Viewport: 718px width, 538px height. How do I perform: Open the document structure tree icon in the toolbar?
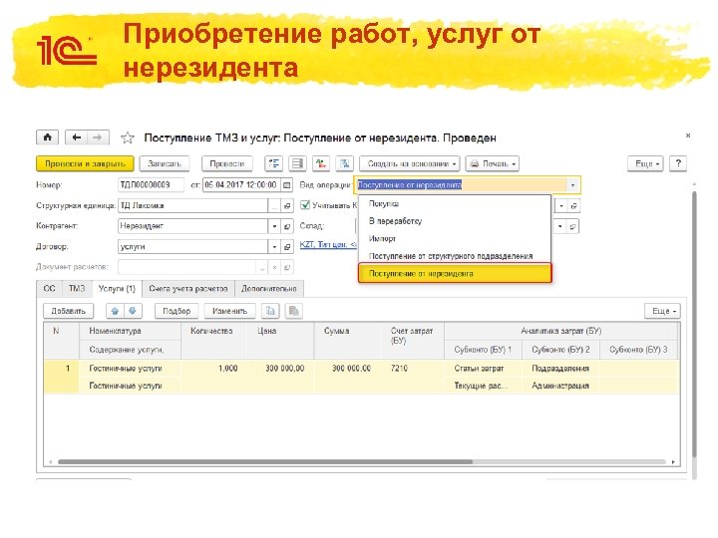click(274, 163)
